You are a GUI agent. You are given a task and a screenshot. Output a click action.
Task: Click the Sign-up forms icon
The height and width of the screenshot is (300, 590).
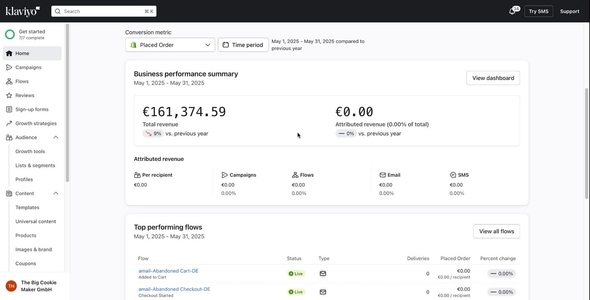(9, 110)
